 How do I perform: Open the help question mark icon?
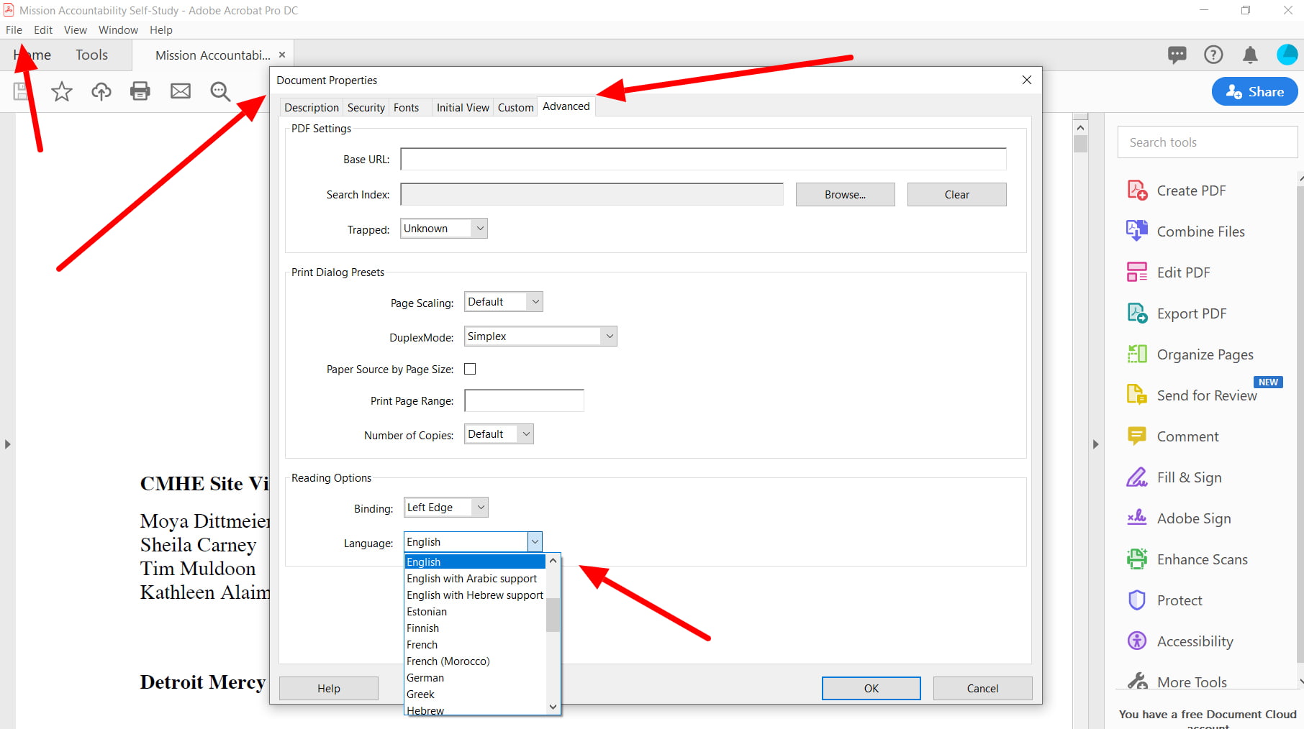1213,55
